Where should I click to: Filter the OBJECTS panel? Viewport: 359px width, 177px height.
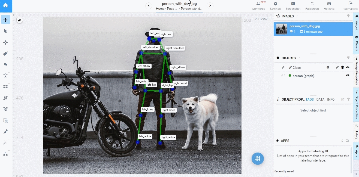point(348,58)
